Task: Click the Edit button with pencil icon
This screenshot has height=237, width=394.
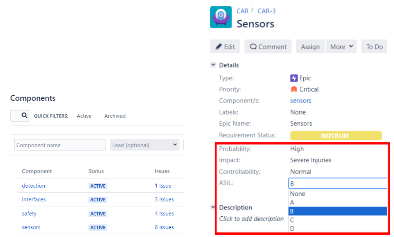Action: click(x=225, y=46)
